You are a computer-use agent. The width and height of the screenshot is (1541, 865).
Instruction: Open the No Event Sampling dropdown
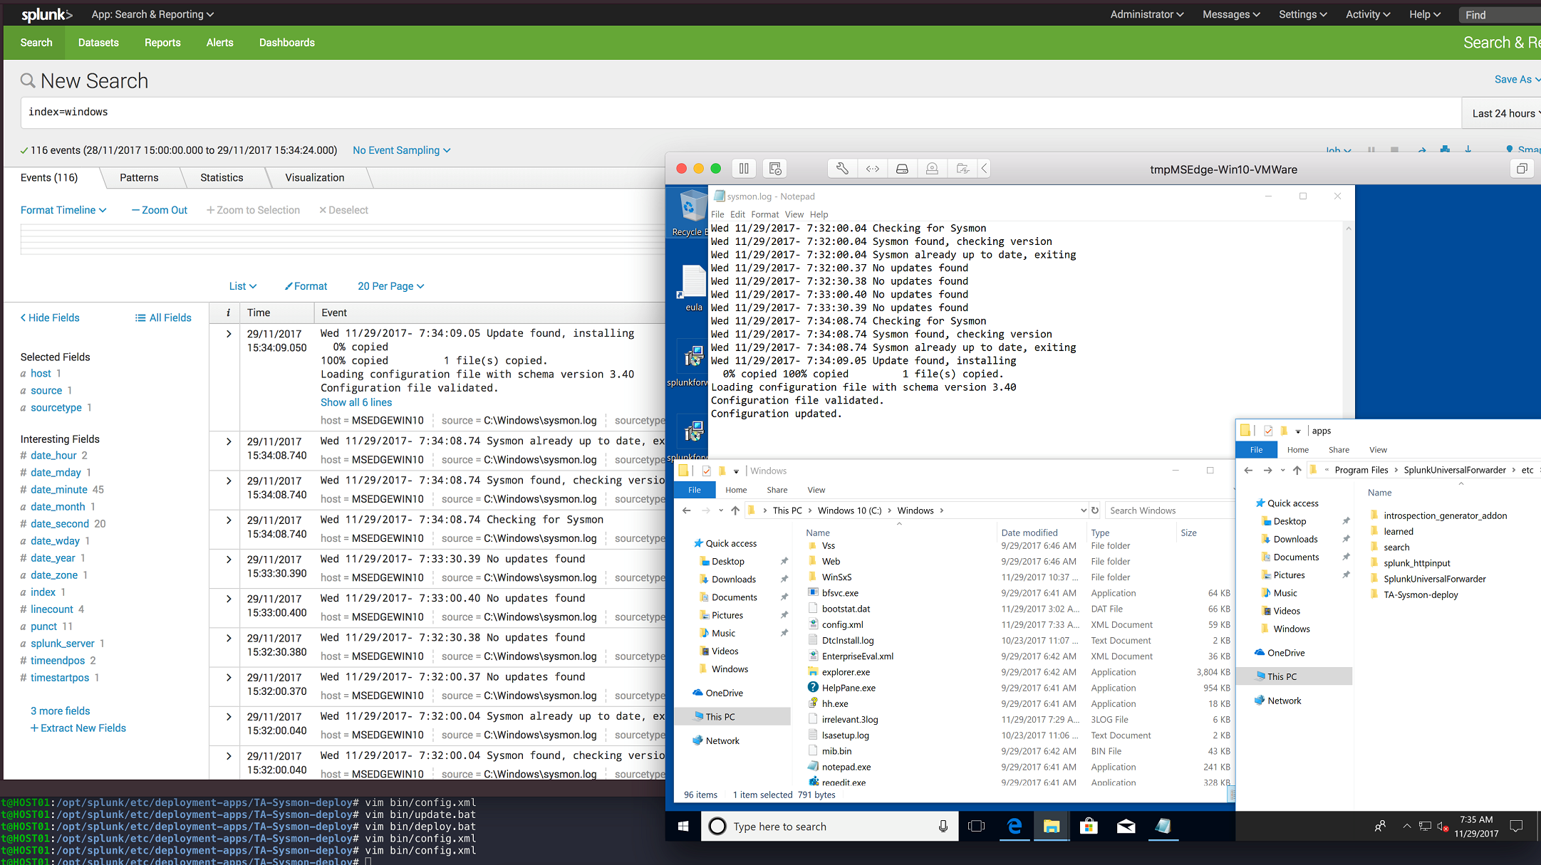(402, 150)
